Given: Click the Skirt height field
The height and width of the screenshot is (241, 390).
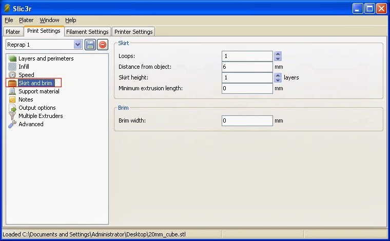Looking at the screenshot, I should tap(247, 77).
